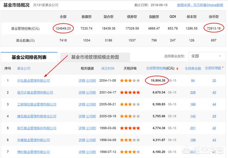
Task: Open 公司吧 link in 工银瑞信 row
Action: point(91,104)
